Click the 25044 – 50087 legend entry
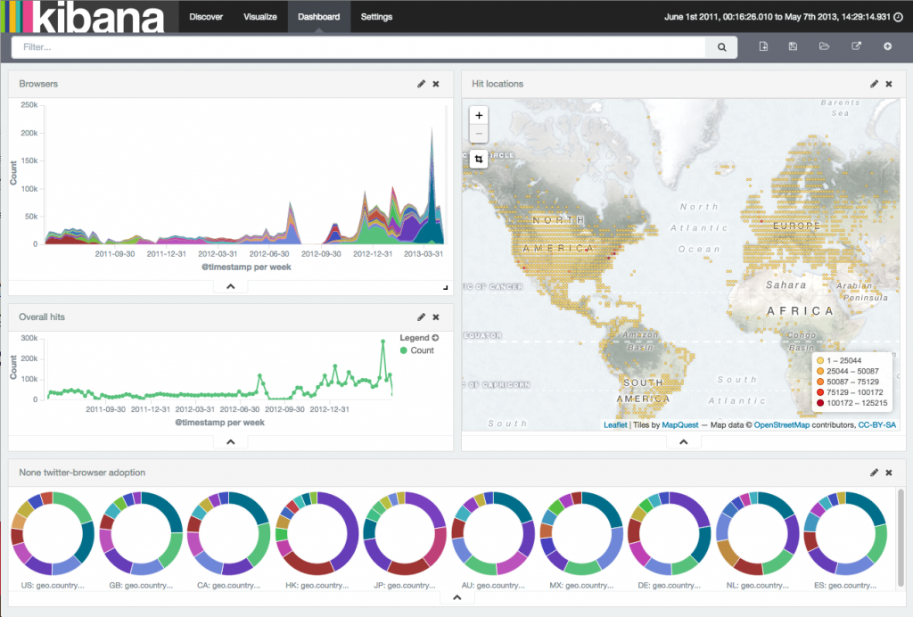Screen dimensions: 913x617 (x=848, y=372)
